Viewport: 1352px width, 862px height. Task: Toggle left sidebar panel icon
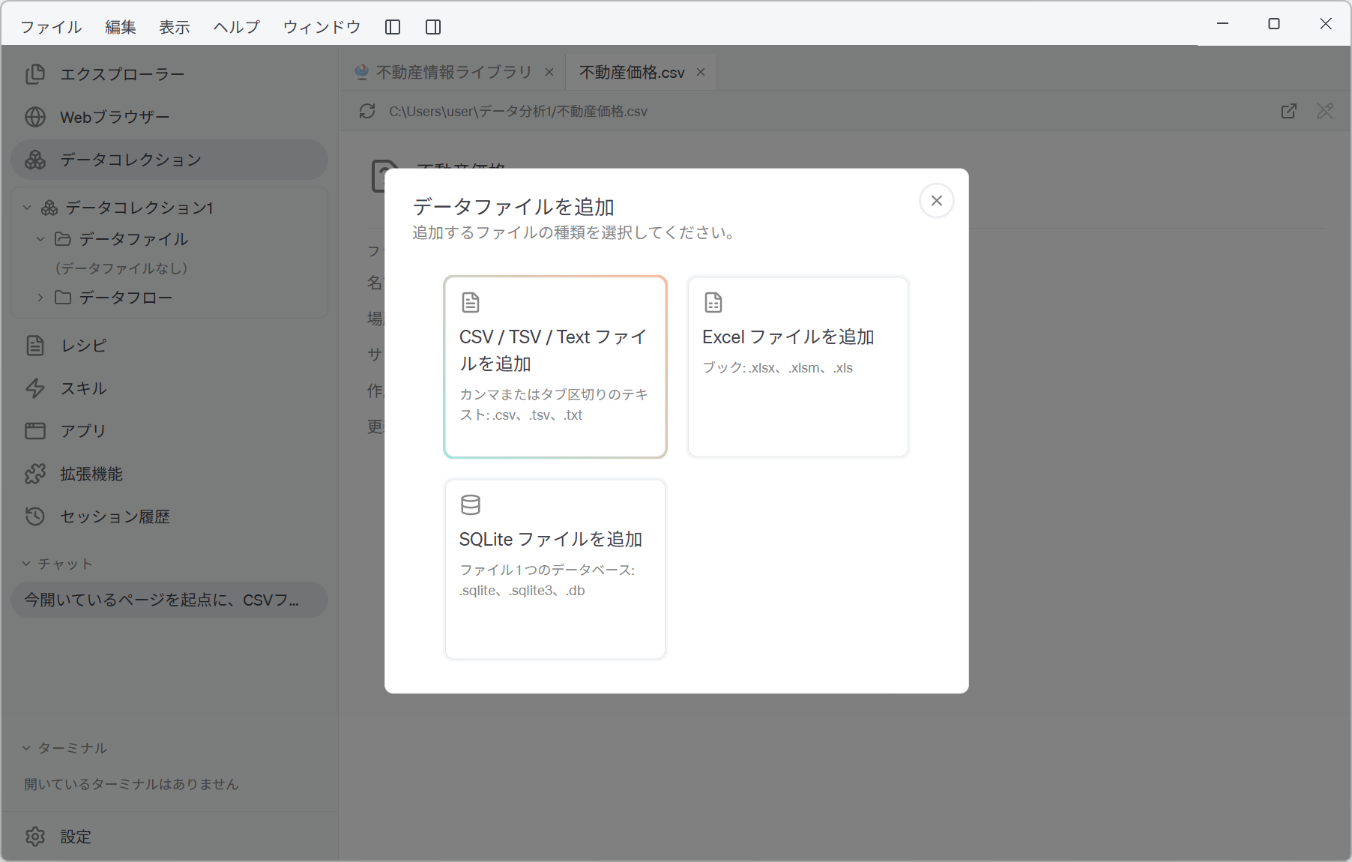393,27
